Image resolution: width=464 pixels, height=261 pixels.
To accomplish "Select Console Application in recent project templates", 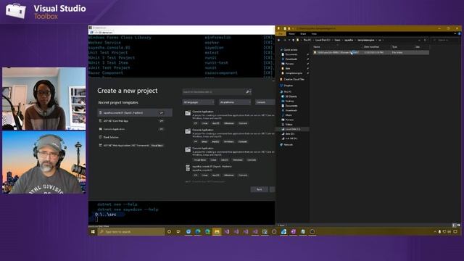I will (135, 129).
